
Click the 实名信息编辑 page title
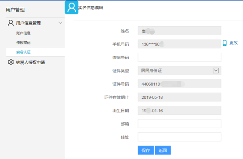[x=91, y=7]
